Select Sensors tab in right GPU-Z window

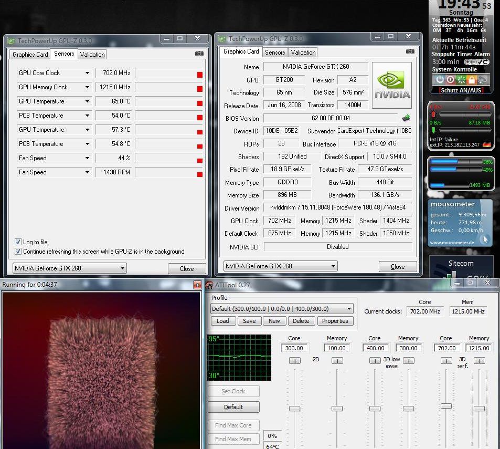[x=275, y=53]
